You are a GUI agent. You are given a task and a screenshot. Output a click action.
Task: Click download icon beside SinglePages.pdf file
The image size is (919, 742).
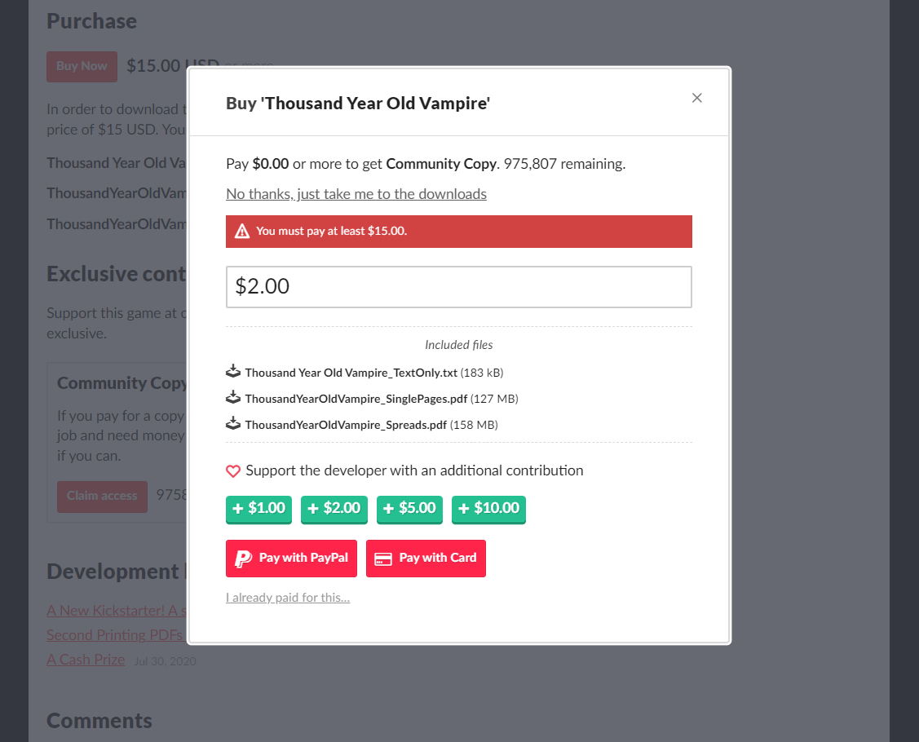point(233,397)
